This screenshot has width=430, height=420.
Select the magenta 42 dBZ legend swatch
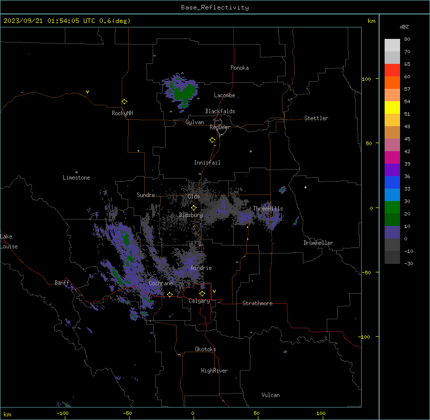coord(392,157)
